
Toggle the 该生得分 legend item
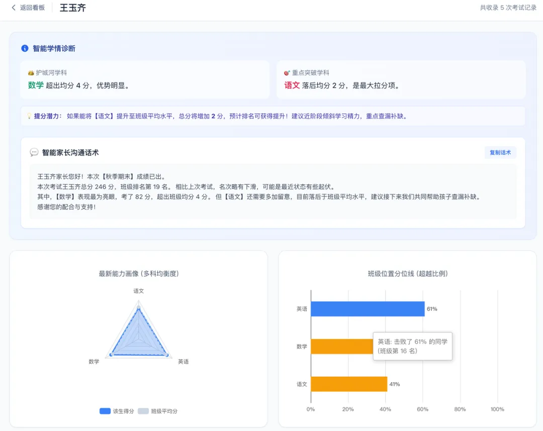click(x=116, y=411)
